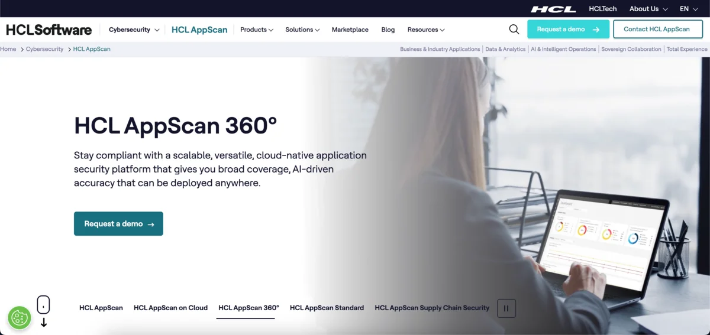Go to HCL AppScan nav title
The width and height of the screenshot is (710, 335).
click(199, 30)
